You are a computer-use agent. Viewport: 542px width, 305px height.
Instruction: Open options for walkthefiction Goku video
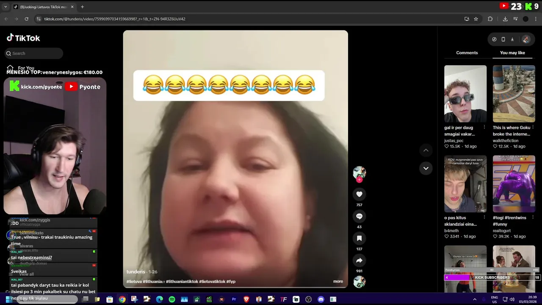coord(533,127)
